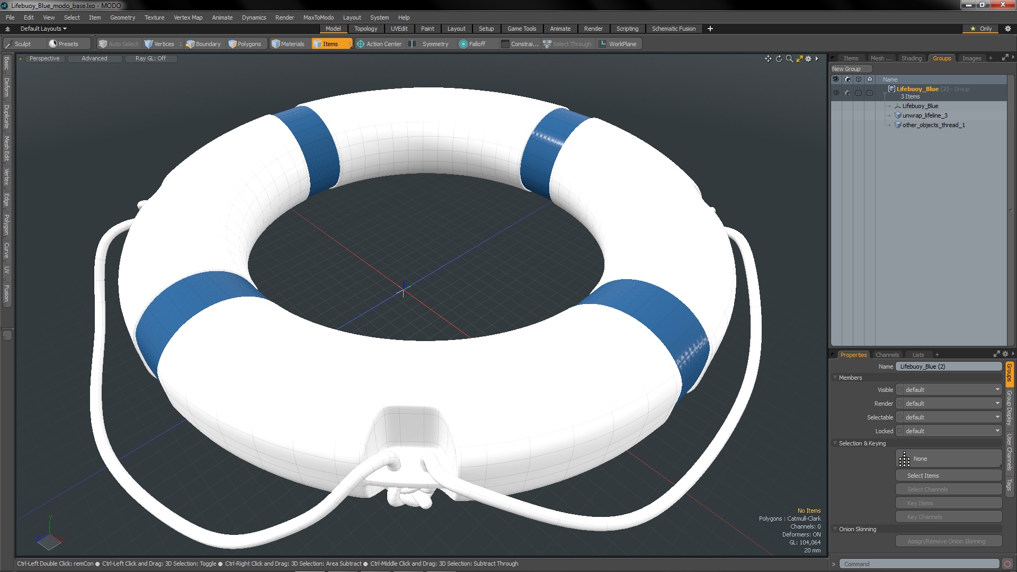
Task: Select Polygons selection mode
Action: 245,44
